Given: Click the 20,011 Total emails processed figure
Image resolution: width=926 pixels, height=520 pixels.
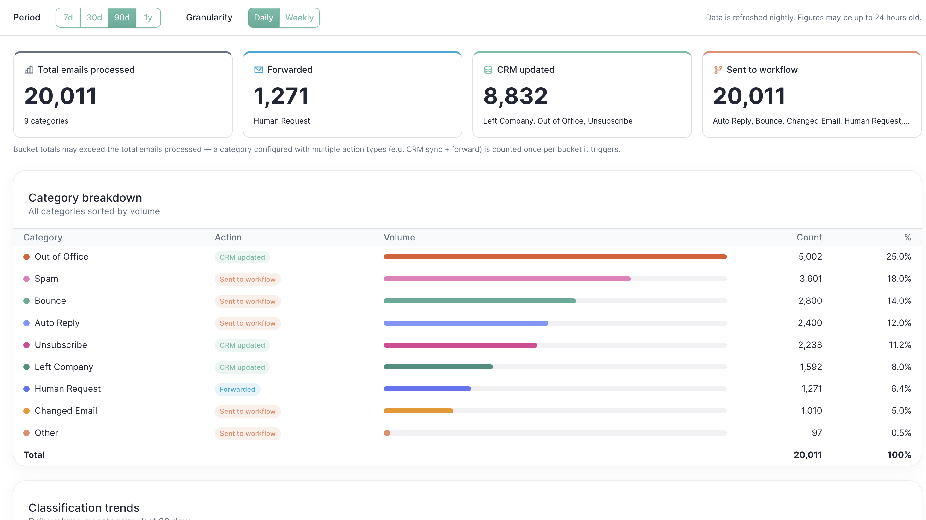Looking at the screenshot, I should pyautogui.click(x=60, y=96).
